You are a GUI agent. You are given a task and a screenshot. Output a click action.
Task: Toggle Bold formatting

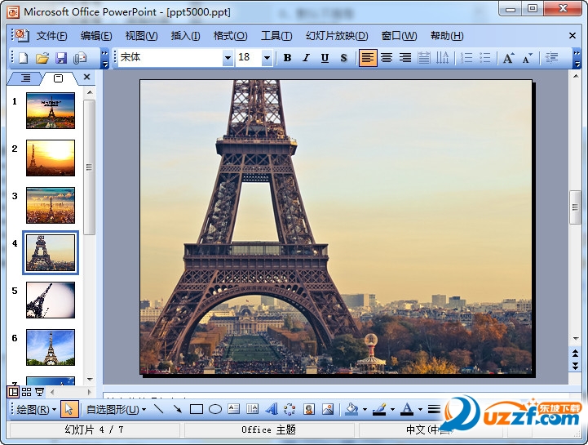click(287, 58)
